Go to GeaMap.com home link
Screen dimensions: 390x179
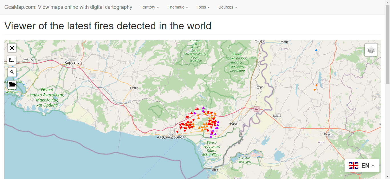pos(68,7)
